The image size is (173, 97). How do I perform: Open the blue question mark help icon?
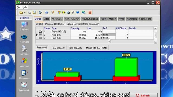(47, 13)
